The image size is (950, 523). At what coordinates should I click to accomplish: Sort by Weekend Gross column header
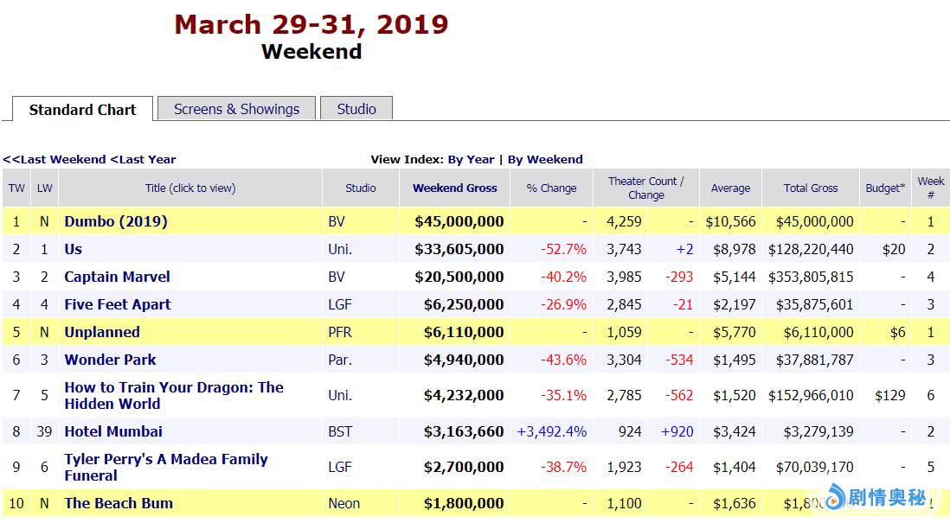tap(454, 188)
